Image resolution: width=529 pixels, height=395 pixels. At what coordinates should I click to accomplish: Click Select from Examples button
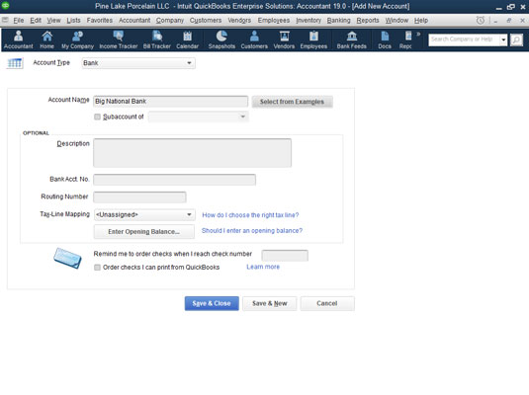click(292, 102)
